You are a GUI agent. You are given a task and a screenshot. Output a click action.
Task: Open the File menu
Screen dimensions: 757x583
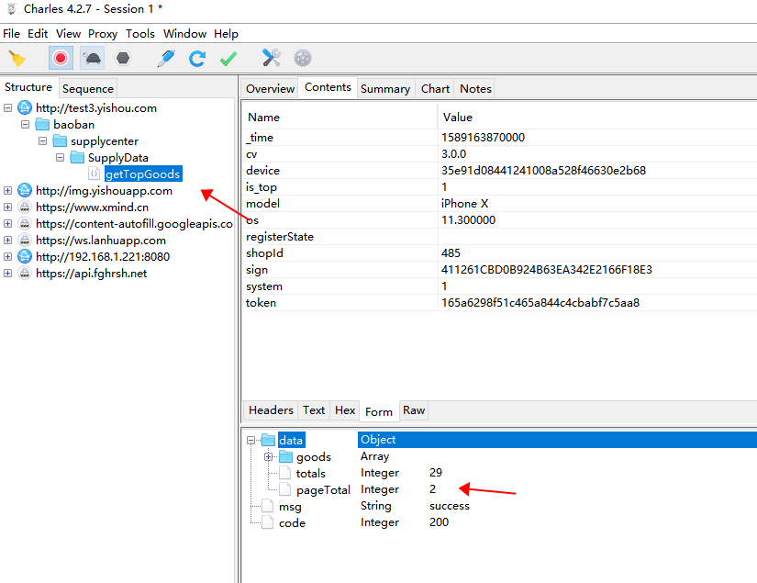tap(12, 34)
